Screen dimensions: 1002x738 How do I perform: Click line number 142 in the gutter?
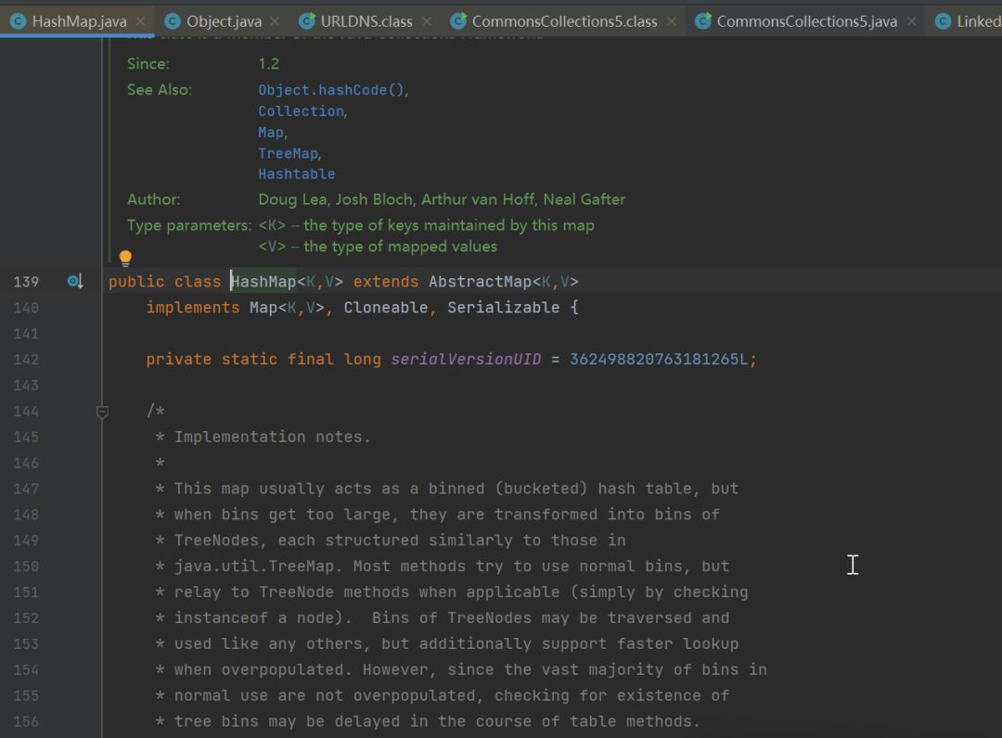26,360
